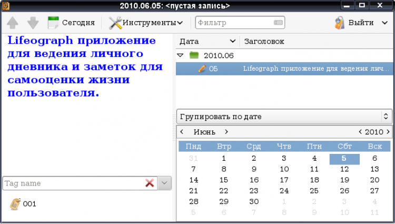The width and height of the screenshot is (395, 224).
Task: Go to next year after 2010
Action: click(388, 132)
